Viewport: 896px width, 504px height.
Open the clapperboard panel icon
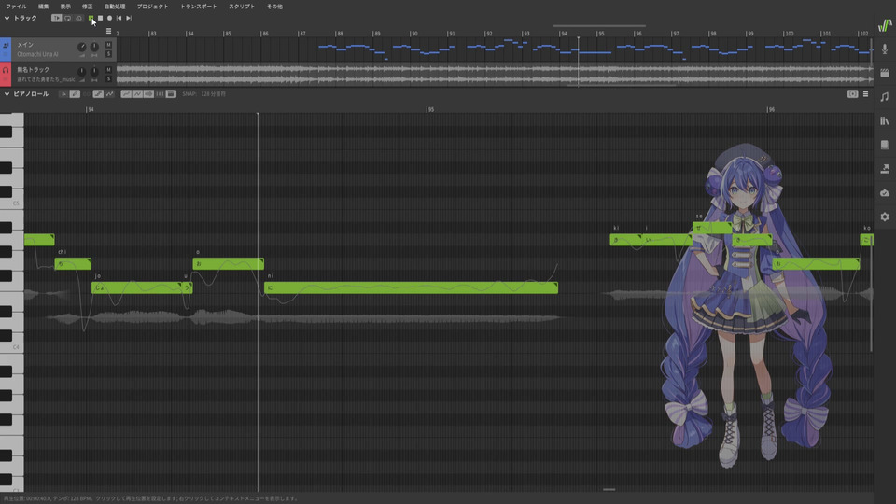[x=885, y=73]
